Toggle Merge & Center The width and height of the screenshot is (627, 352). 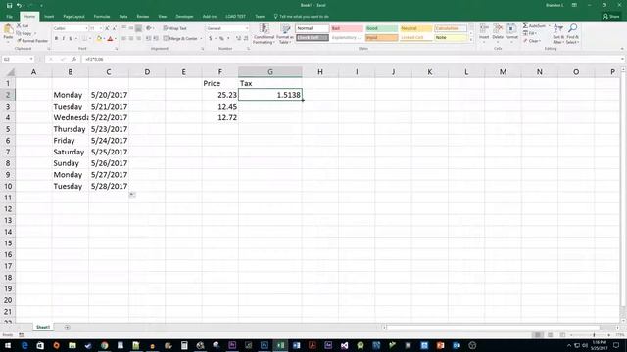coord(180,39)
